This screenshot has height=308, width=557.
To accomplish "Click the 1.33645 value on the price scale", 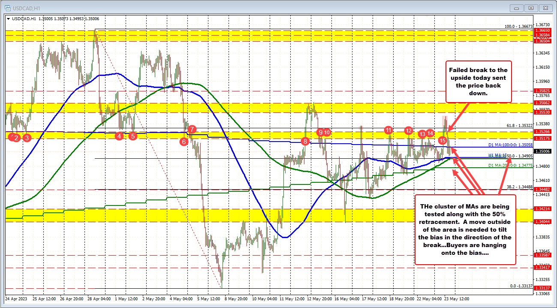I will [542, 251].
